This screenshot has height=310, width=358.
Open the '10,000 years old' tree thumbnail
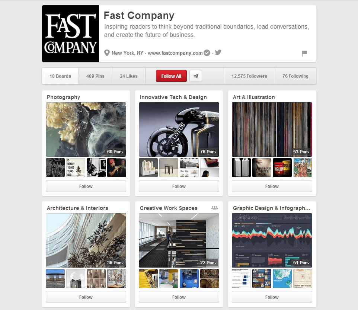click(x=76, y=168)
